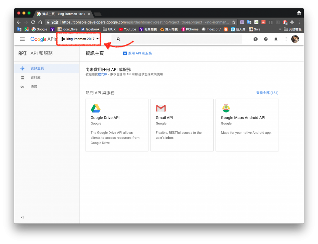Open the Give bookmark
The height and width of the screenshot is (244, 318).
[x=255, y=29]
